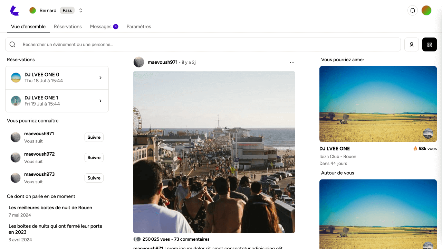Expand the Bernard account switcher
The height and width of the screenshot is (249, 442).
tap(81, 10)
